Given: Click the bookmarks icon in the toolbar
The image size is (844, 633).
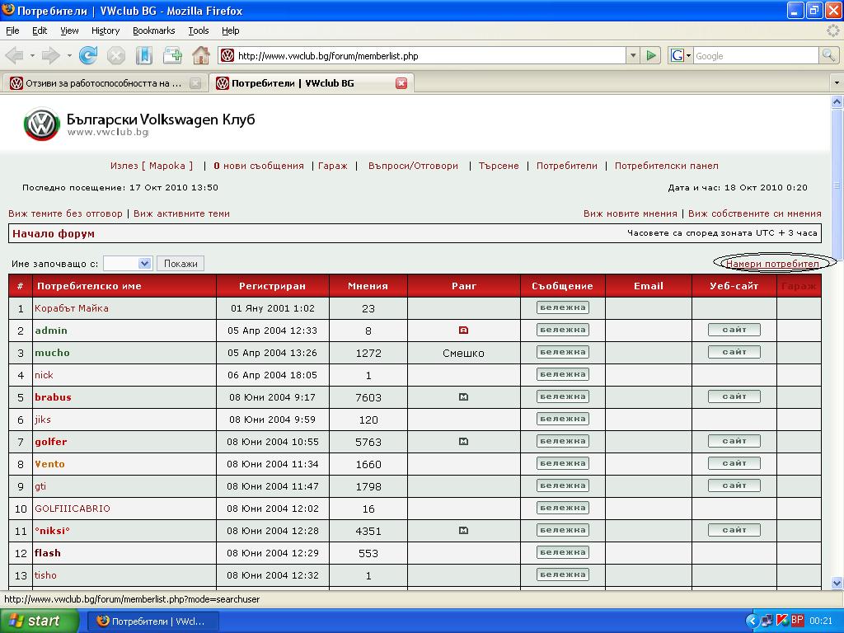Looking at the screenshot, I should click(x=144, y=55).
